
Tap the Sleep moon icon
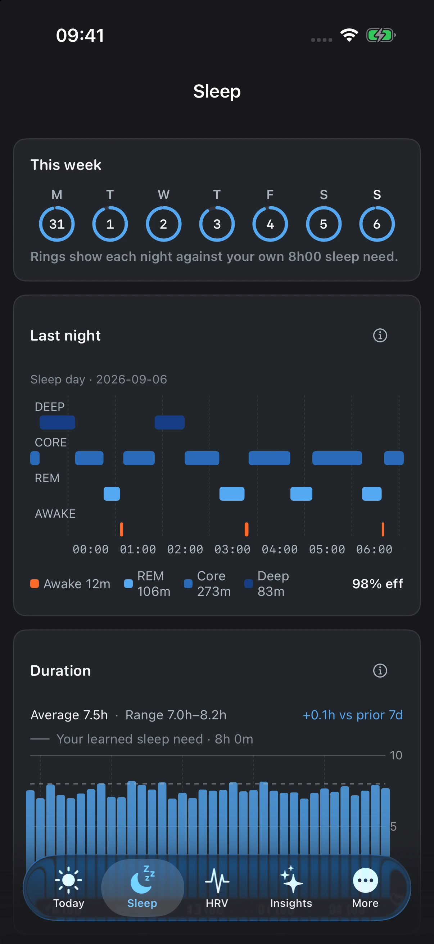(143, 880)
